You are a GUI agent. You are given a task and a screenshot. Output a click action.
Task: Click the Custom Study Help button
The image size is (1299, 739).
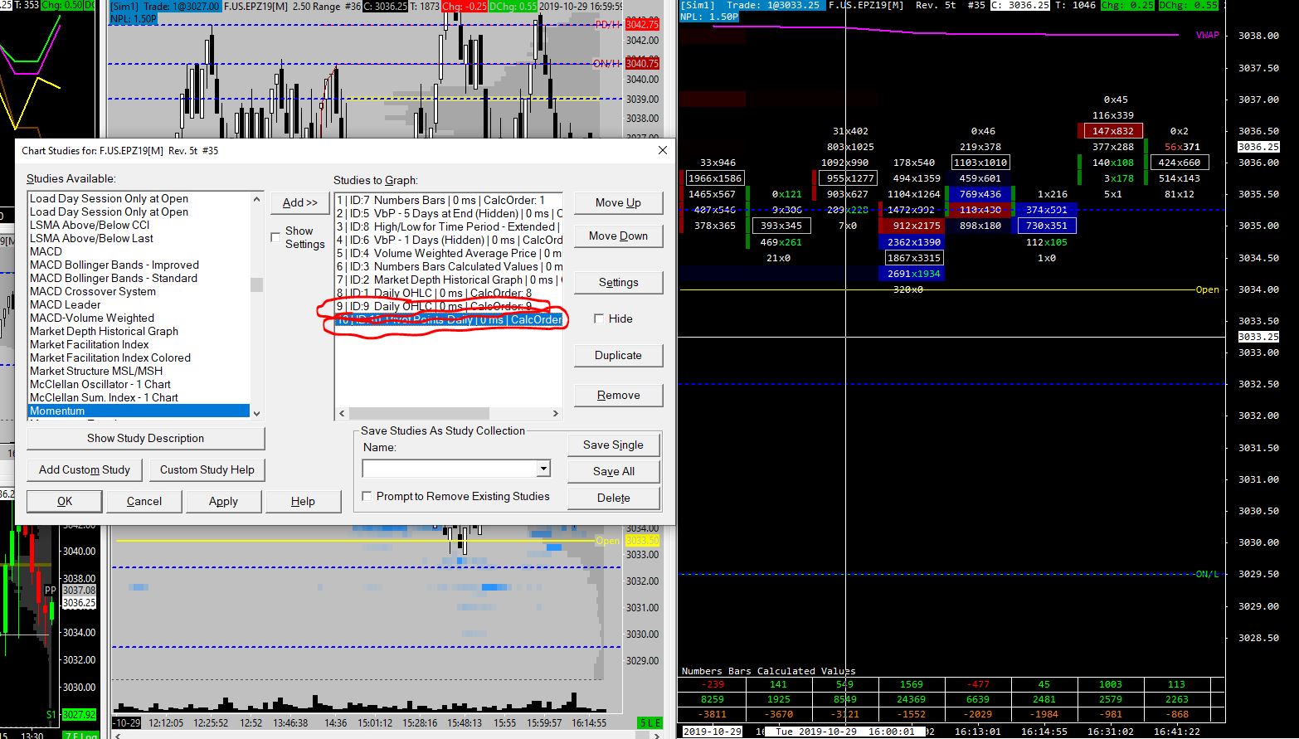(207, 469)
